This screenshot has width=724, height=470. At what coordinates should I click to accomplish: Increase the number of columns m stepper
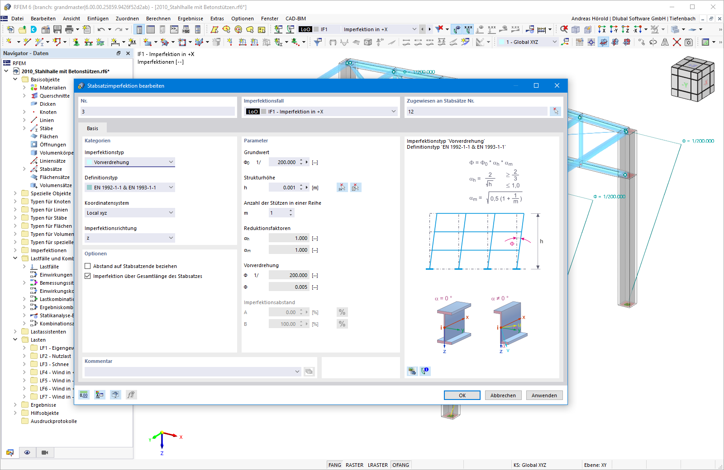click(x=291, y=210)
